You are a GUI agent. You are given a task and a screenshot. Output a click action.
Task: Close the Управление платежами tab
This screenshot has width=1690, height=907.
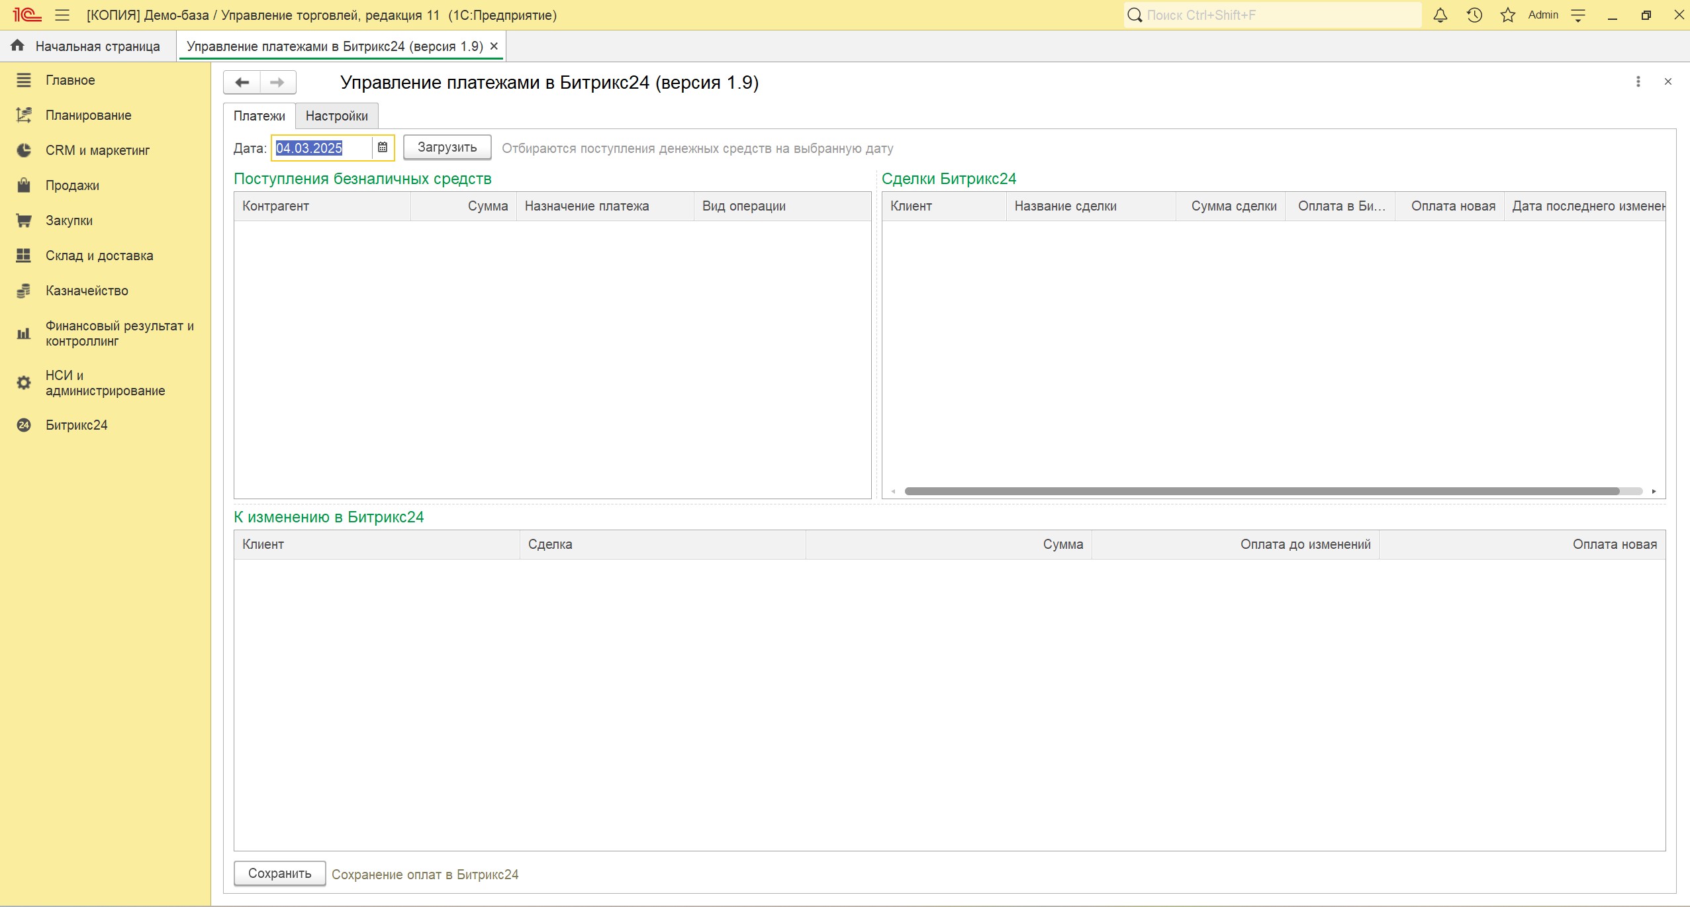tap(494, 46)
